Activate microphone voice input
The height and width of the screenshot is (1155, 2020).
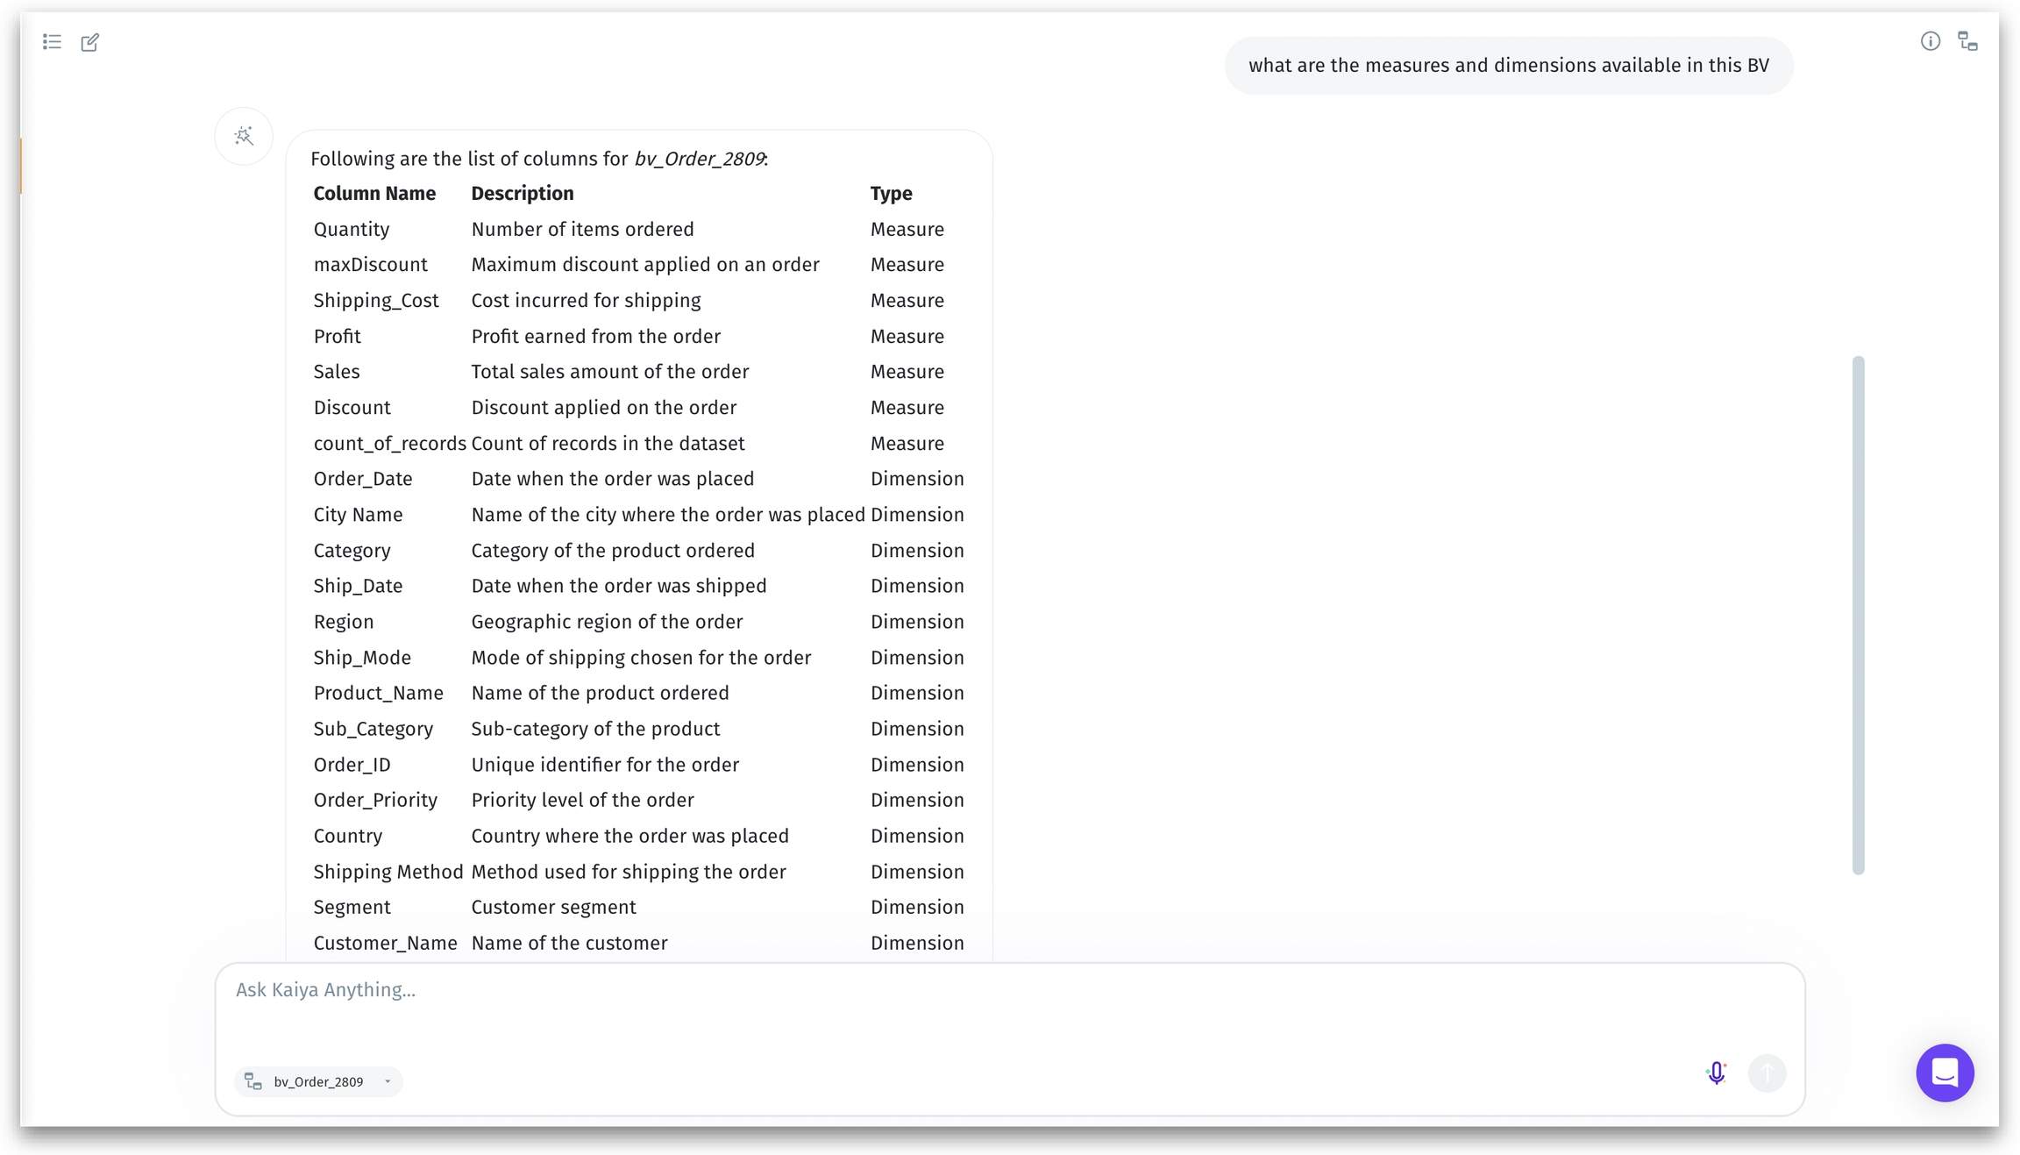click(x=1716, y=1073)
